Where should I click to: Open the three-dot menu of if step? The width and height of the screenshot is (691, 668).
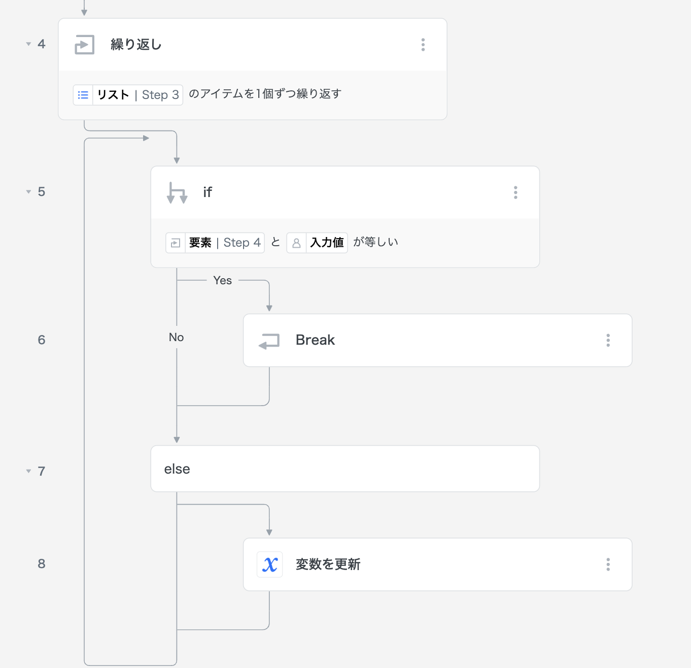click(515, 192)
